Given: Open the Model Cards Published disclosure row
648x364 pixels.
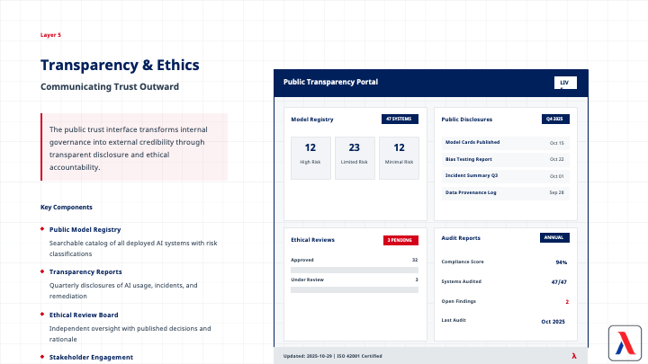Looking at the screenshot, I should coord(506,142).
